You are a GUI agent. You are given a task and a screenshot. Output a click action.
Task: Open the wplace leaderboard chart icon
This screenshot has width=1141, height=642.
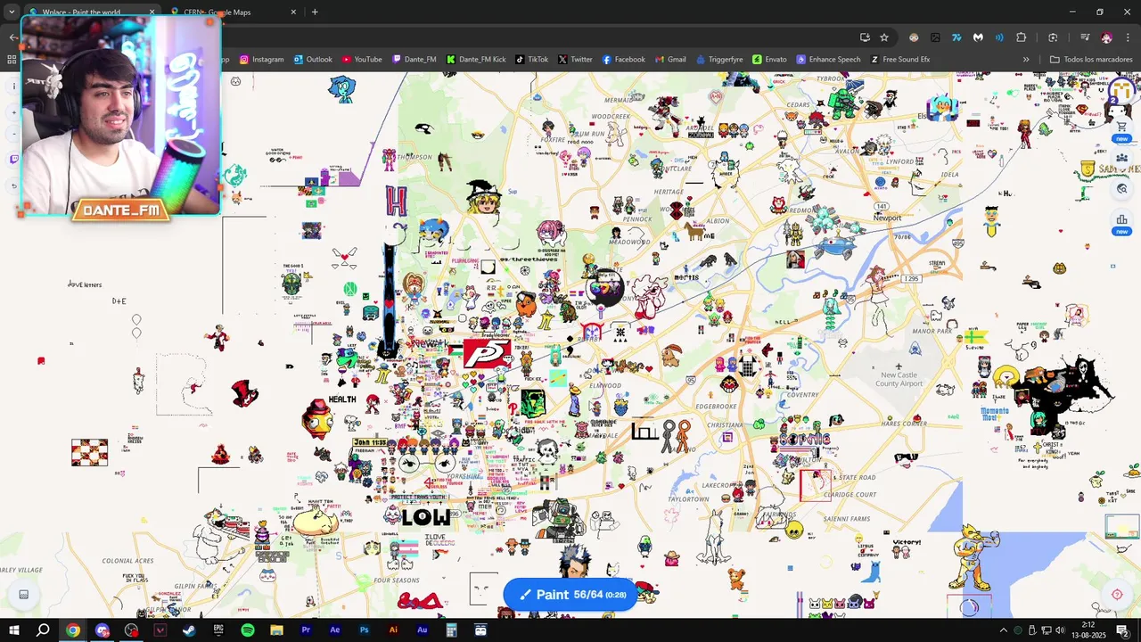(x=1121, y=219)
